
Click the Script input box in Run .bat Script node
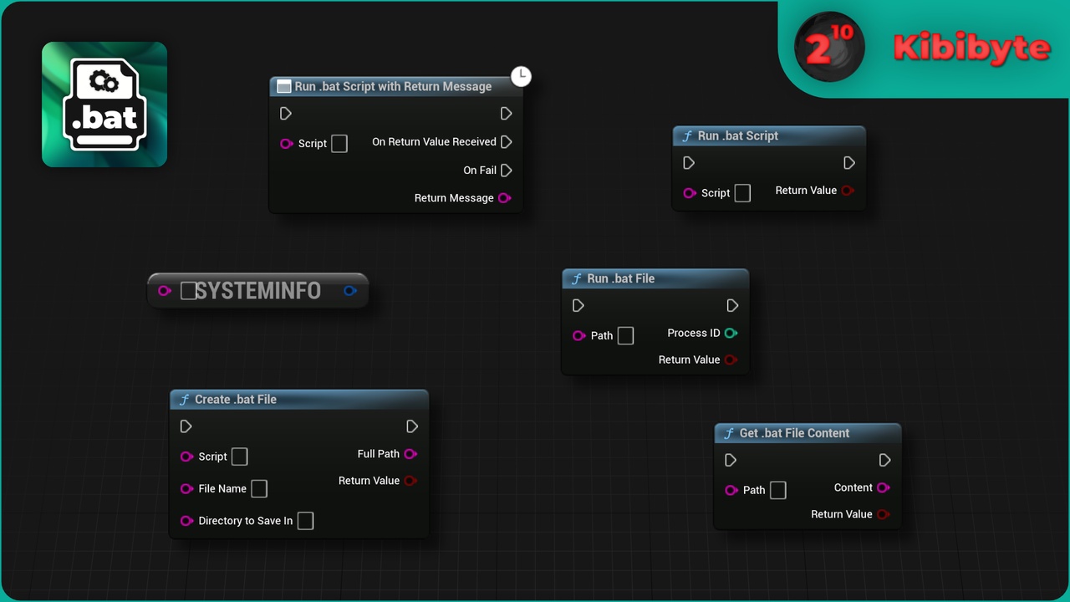[x=742, y=193]
